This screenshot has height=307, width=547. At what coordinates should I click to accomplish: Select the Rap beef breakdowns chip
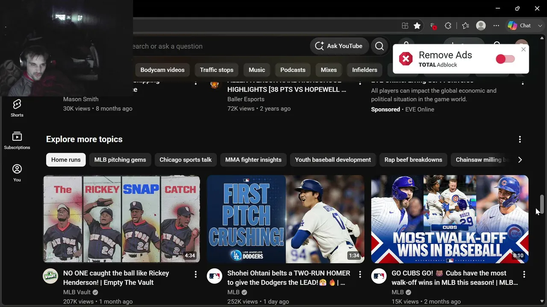pyautogui.click(x=413, y=160)
